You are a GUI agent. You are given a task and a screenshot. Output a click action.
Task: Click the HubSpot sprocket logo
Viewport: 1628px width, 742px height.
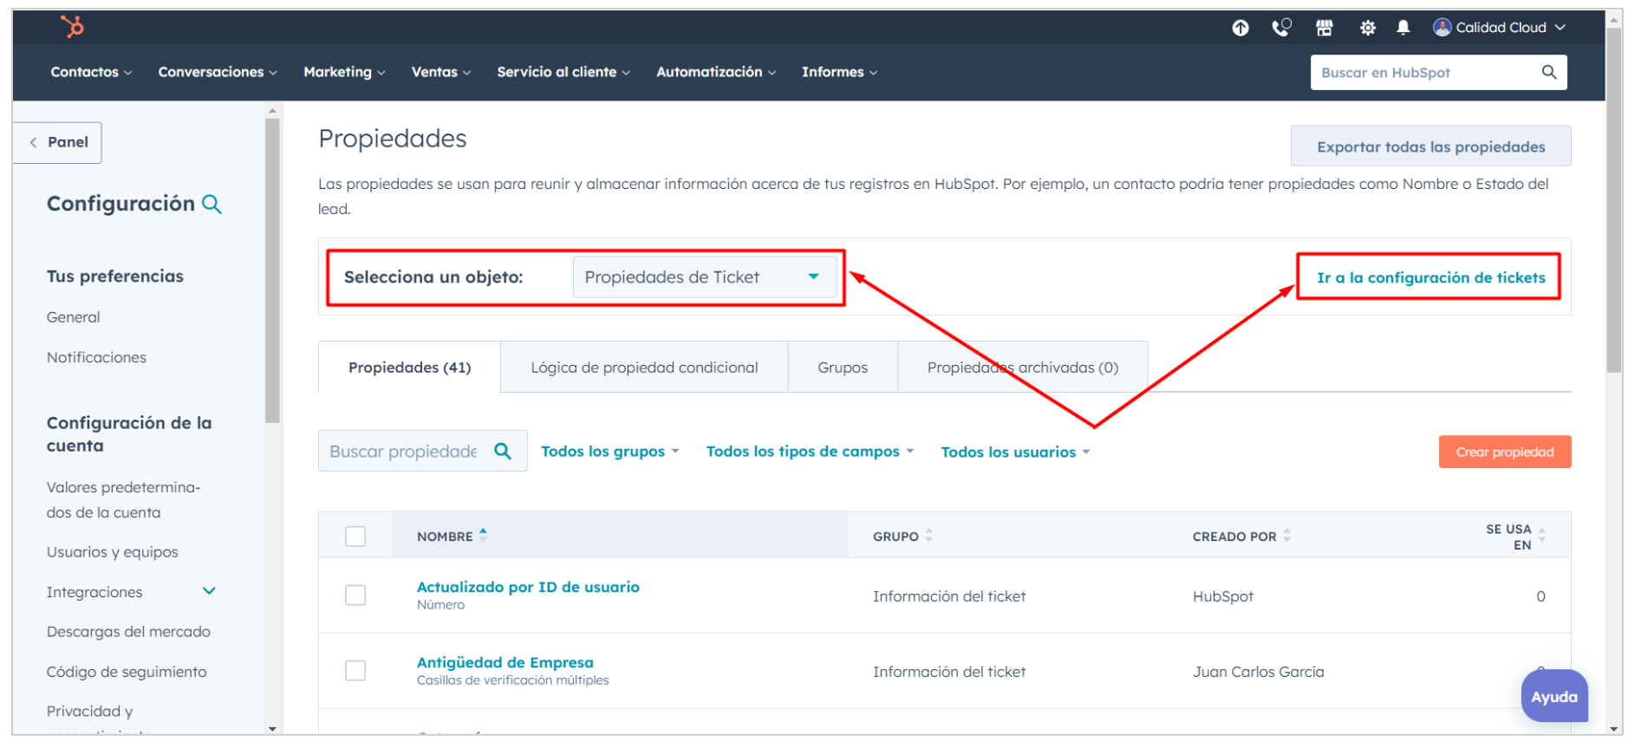pos(73,27)
